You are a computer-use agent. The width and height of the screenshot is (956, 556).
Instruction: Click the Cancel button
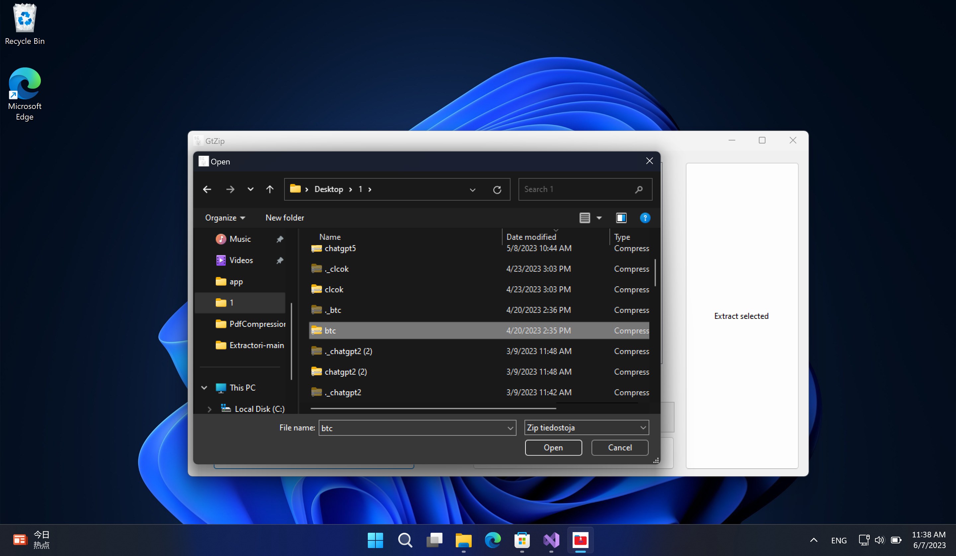click(x=619, y=447)
